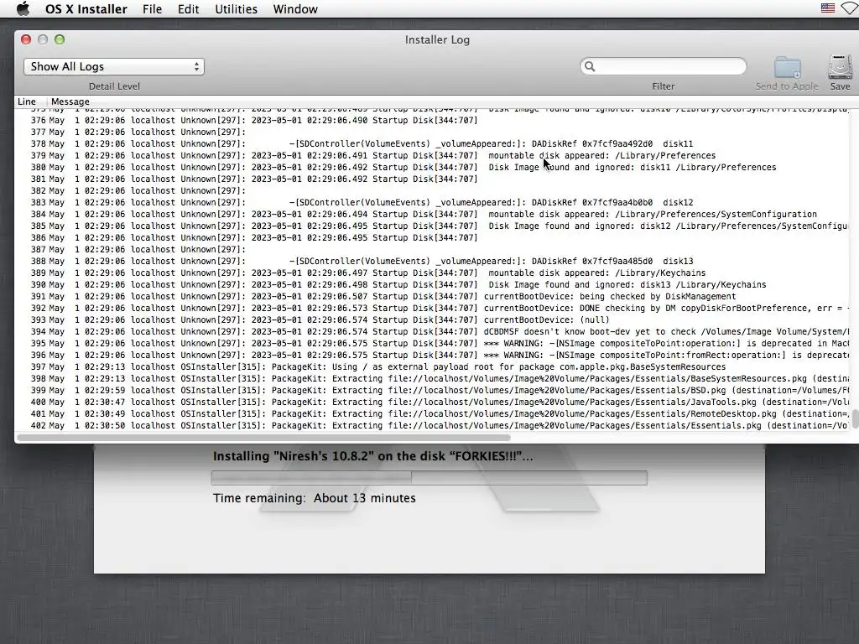Screen dimensions: 859x644
Task: Select log line 391 checked by DiskManagement
Action: pyautogui.click(x=433, y=296)
